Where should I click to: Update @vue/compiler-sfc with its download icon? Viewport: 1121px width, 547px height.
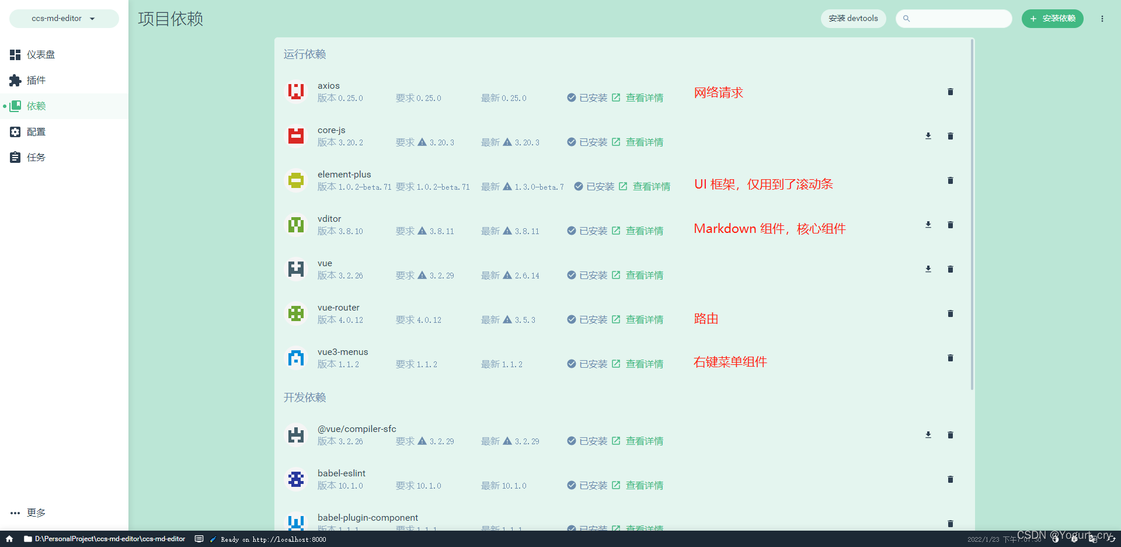click(928, 435)
